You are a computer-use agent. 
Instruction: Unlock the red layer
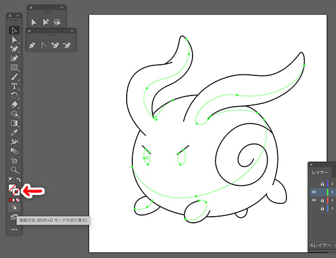(322, 200)
